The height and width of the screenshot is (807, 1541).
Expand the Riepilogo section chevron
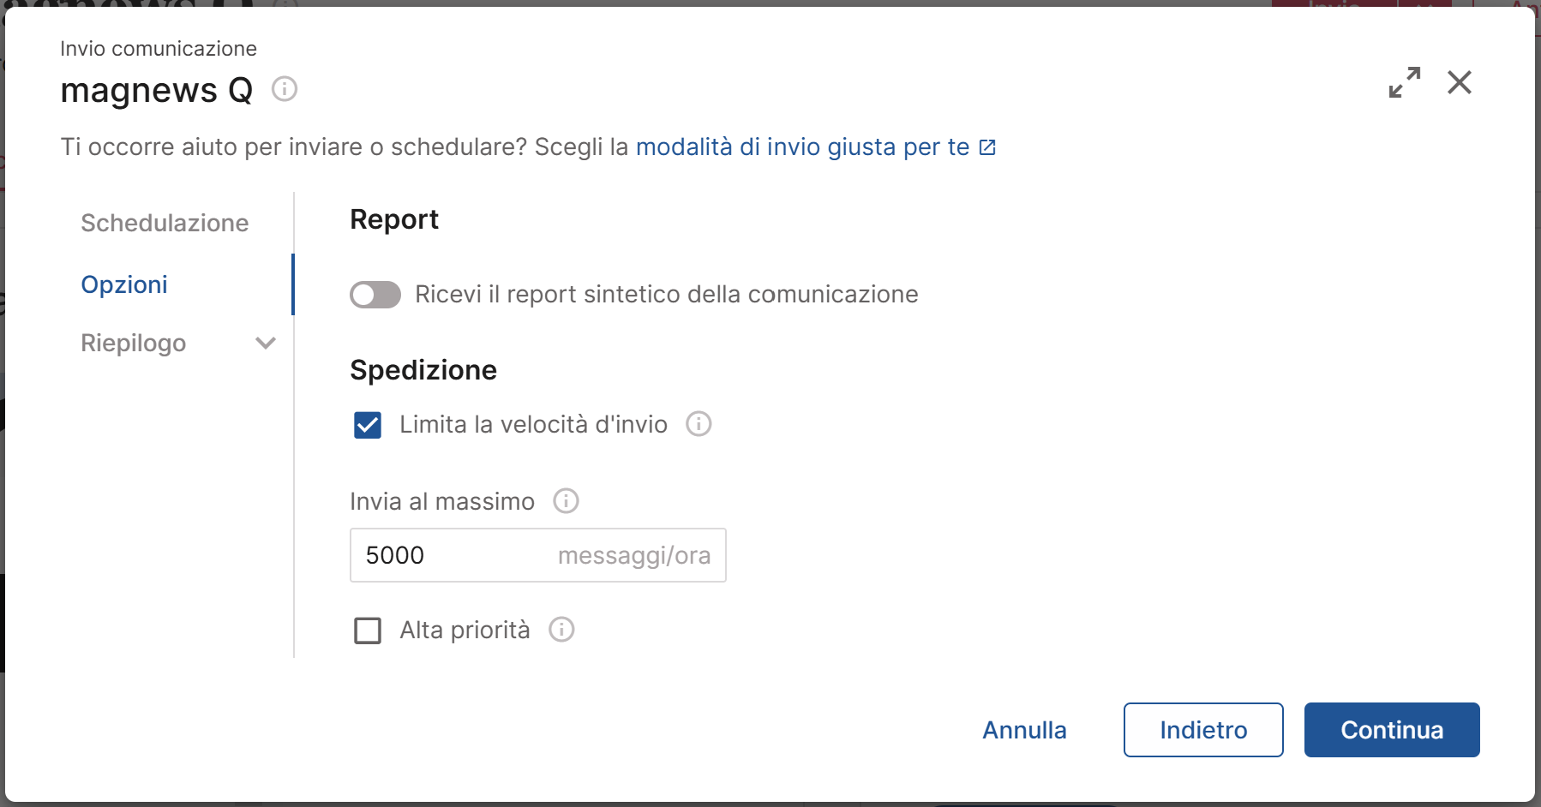265,343
